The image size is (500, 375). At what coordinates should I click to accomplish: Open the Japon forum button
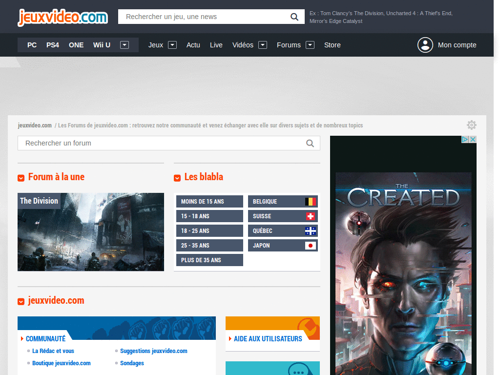pos(283,246)
